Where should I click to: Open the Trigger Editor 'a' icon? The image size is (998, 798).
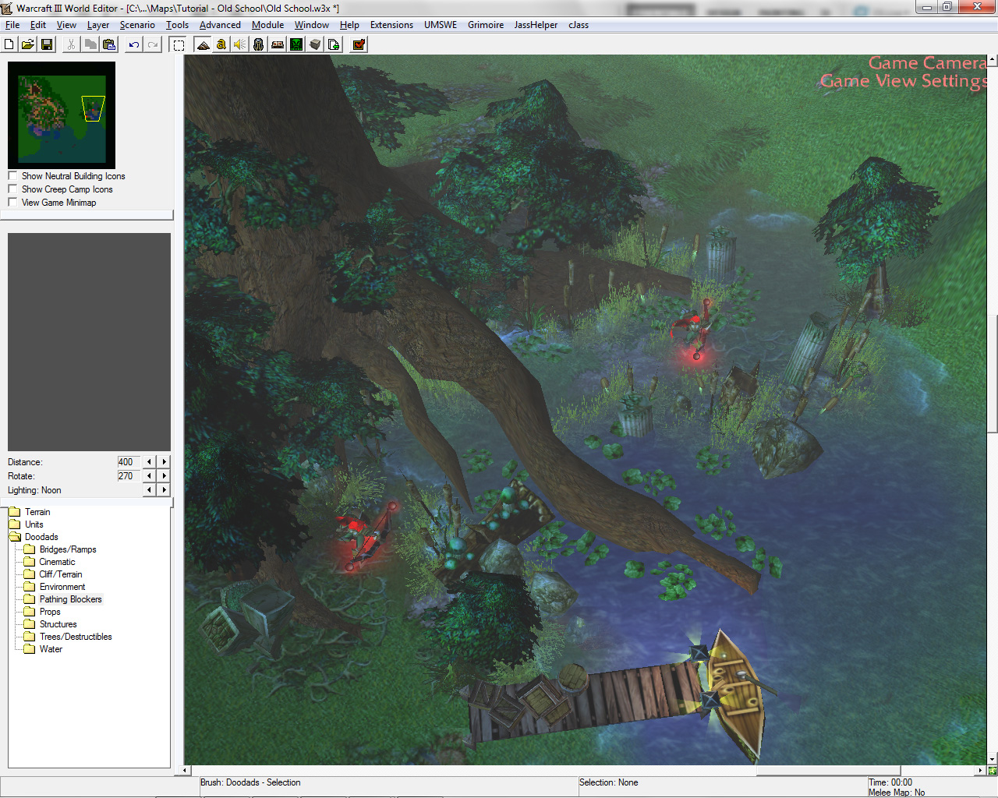click(x=221, y=44)
